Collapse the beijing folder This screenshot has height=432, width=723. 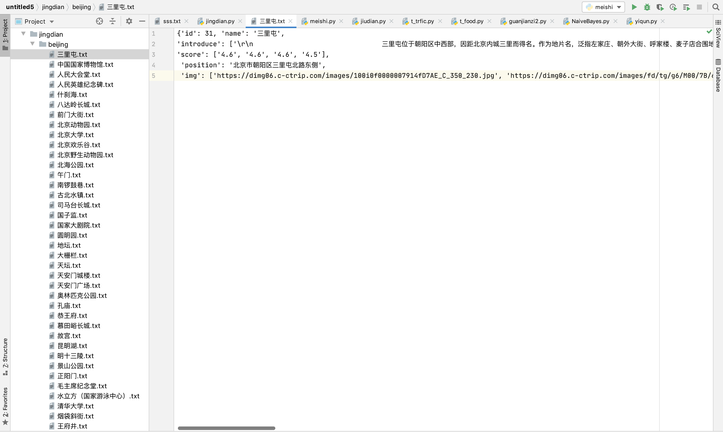32,44
